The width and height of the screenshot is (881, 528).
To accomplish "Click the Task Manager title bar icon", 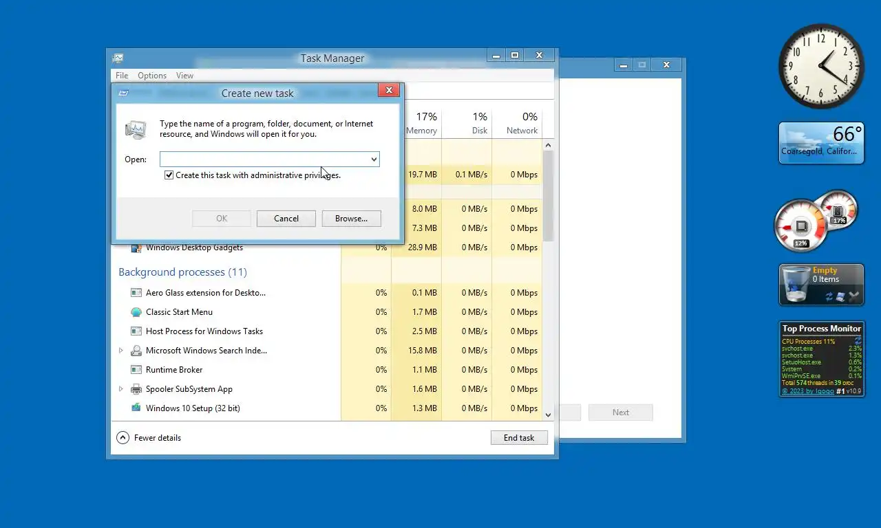I will click(x=118, y=58).
